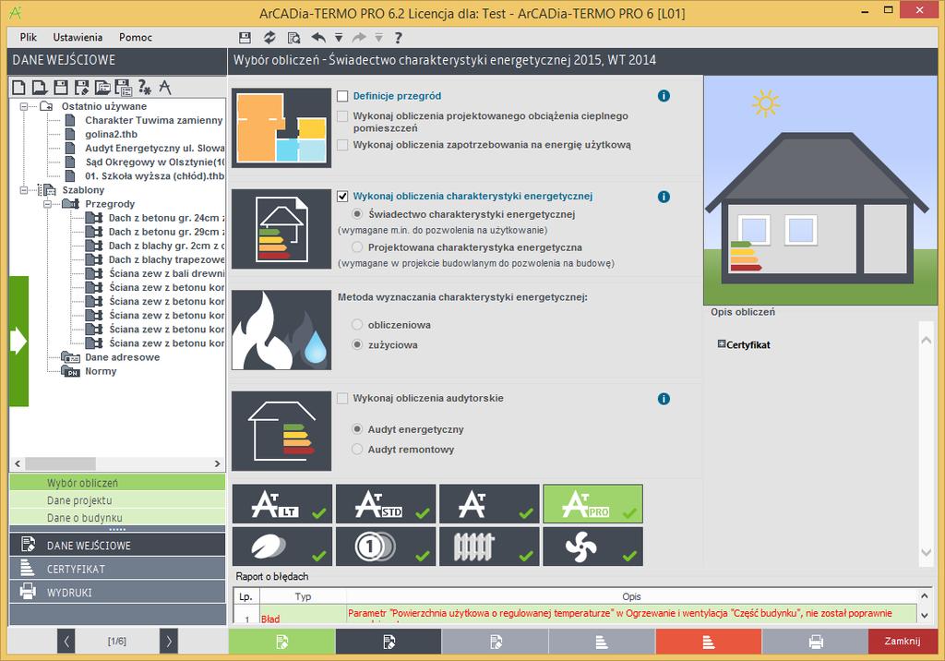This screenshot has width=945, height=661.
Task: Select the ArCADia-TERMO LT tile
Action: 281,503
